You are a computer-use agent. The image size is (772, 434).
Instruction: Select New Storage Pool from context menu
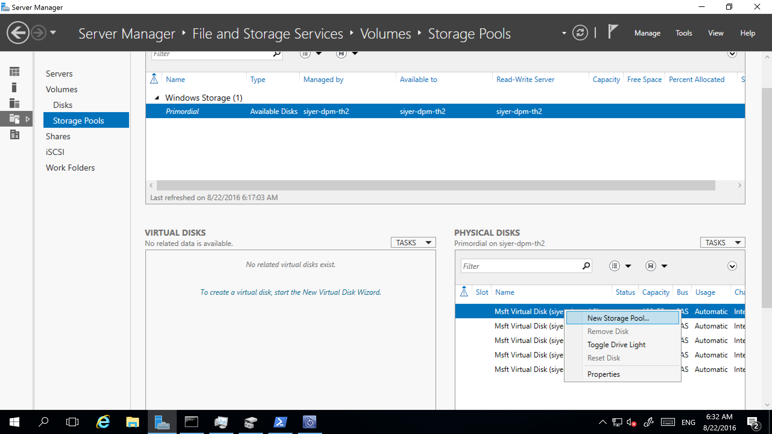point(618,317)
